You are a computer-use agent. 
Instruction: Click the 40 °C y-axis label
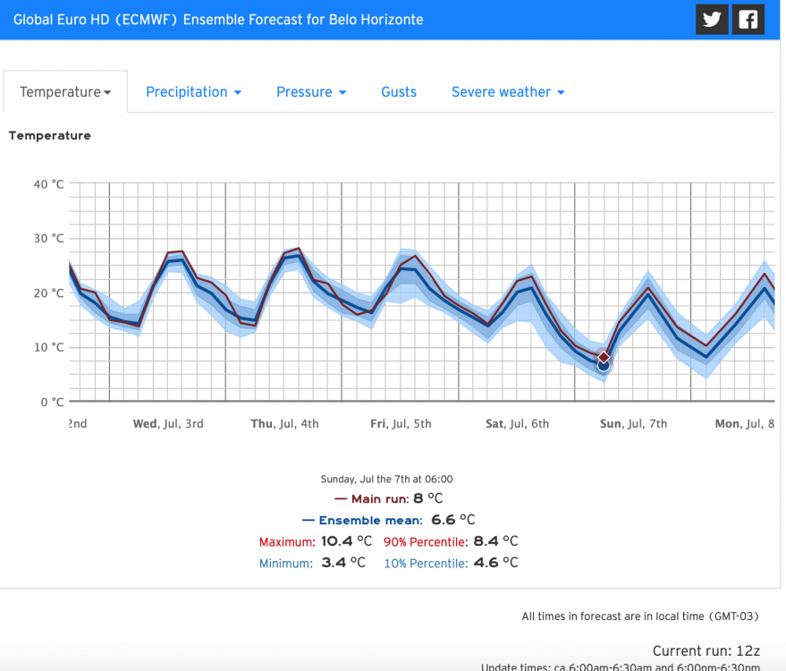click(48, 184)
